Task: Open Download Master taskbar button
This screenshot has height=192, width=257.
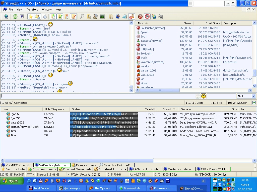Action: click(132, 188)
